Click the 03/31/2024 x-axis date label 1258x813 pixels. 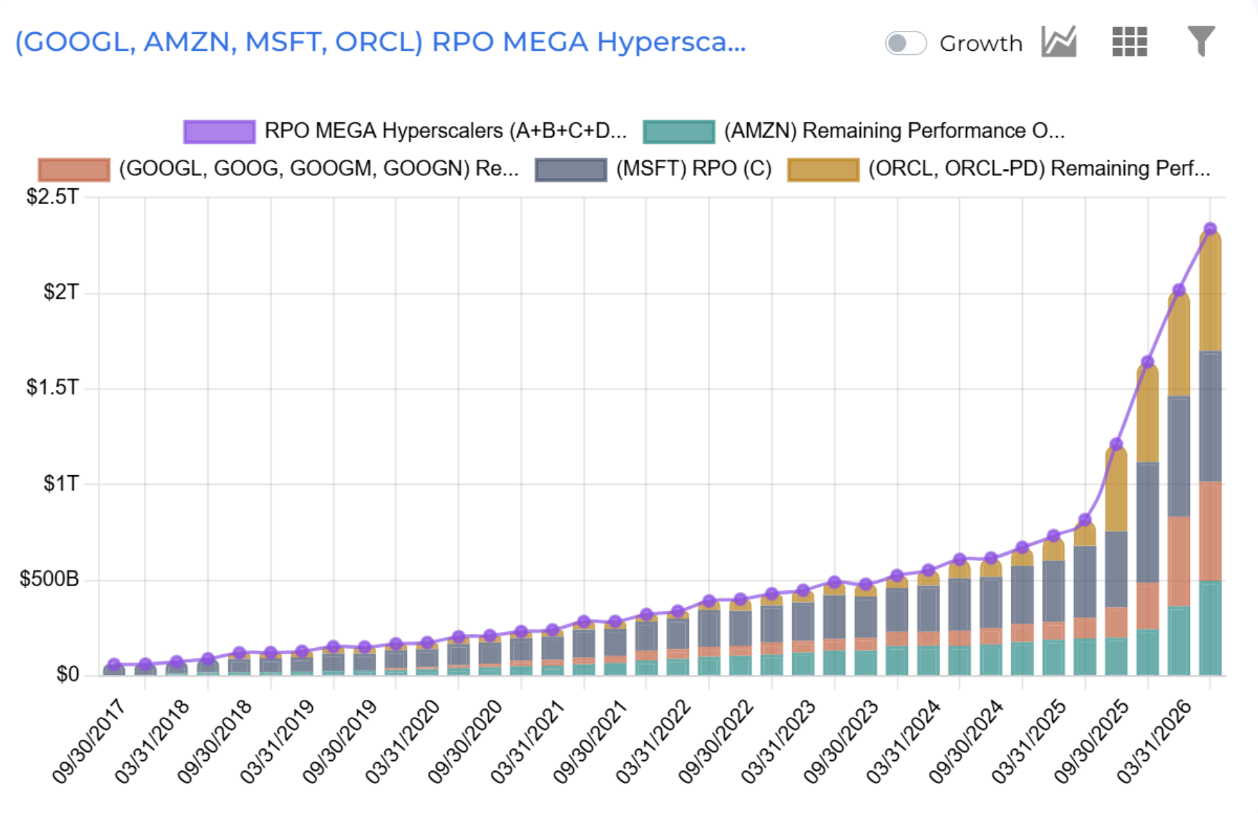tap(903, 741)
